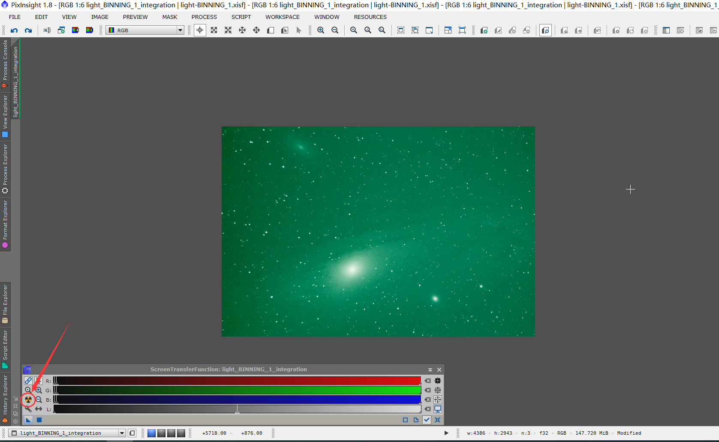The image size is (719, 442).
Task: Open the Process Explorer side tab
Action: [5, 169]
